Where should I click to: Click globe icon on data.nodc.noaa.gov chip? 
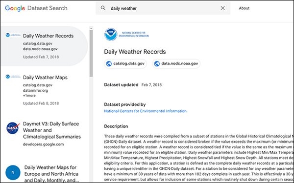click(157, 63)
